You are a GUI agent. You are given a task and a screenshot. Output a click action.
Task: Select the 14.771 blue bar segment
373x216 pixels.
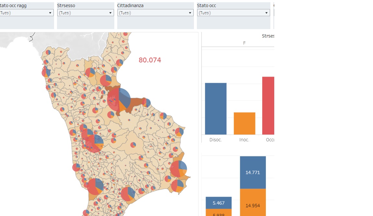point(253,173)
